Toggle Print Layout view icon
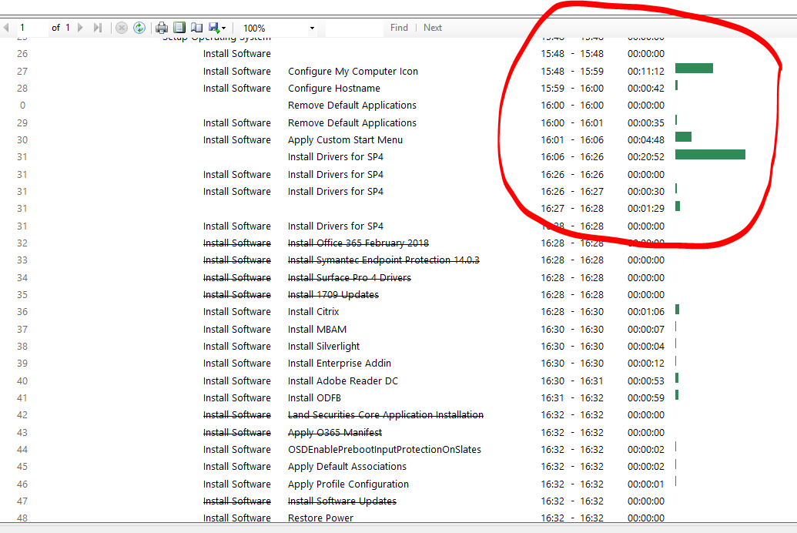The height and width of the screenshot is (533, 797). click(x=179, y=28)
